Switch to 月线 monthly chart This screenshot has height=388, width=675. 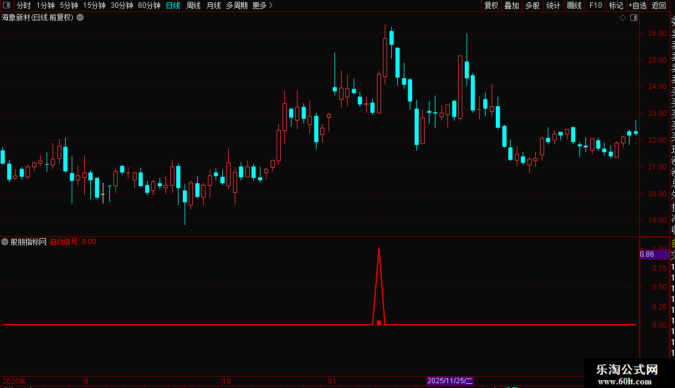coord(213,5)
